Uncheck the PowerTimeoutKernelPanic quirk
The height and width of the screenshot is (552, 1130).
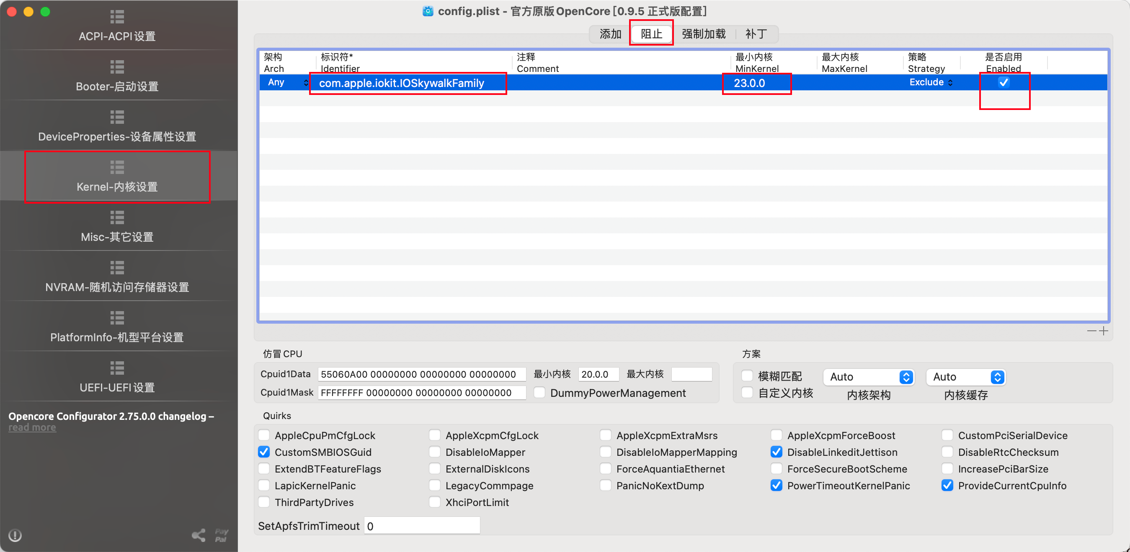(777, 486)
